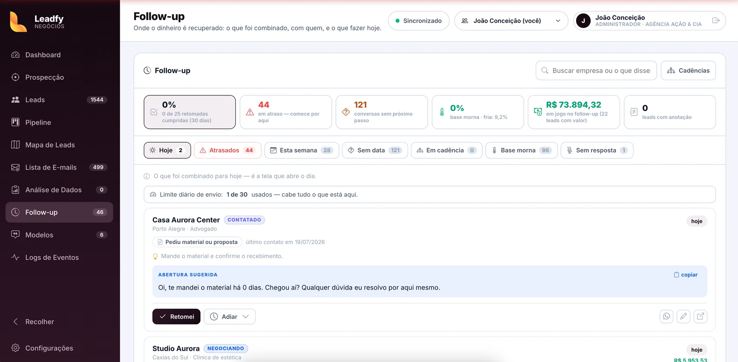Click the diamond question icon on 121 card
Image resolution: width=738 pixels, height=362 pixels.
(346, 112)
